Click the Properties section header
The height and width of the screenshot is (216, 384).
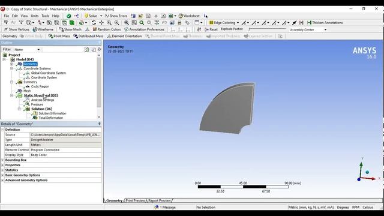pos(13,165)
